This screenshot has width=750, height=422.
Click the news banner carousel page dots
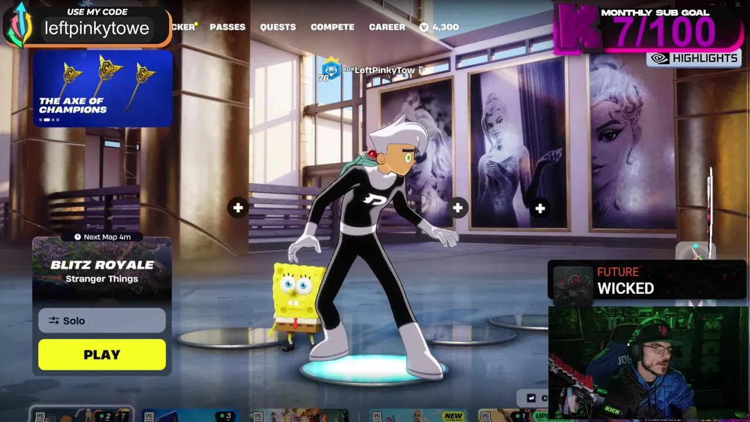pyautogui.click(x=49, y=120)
